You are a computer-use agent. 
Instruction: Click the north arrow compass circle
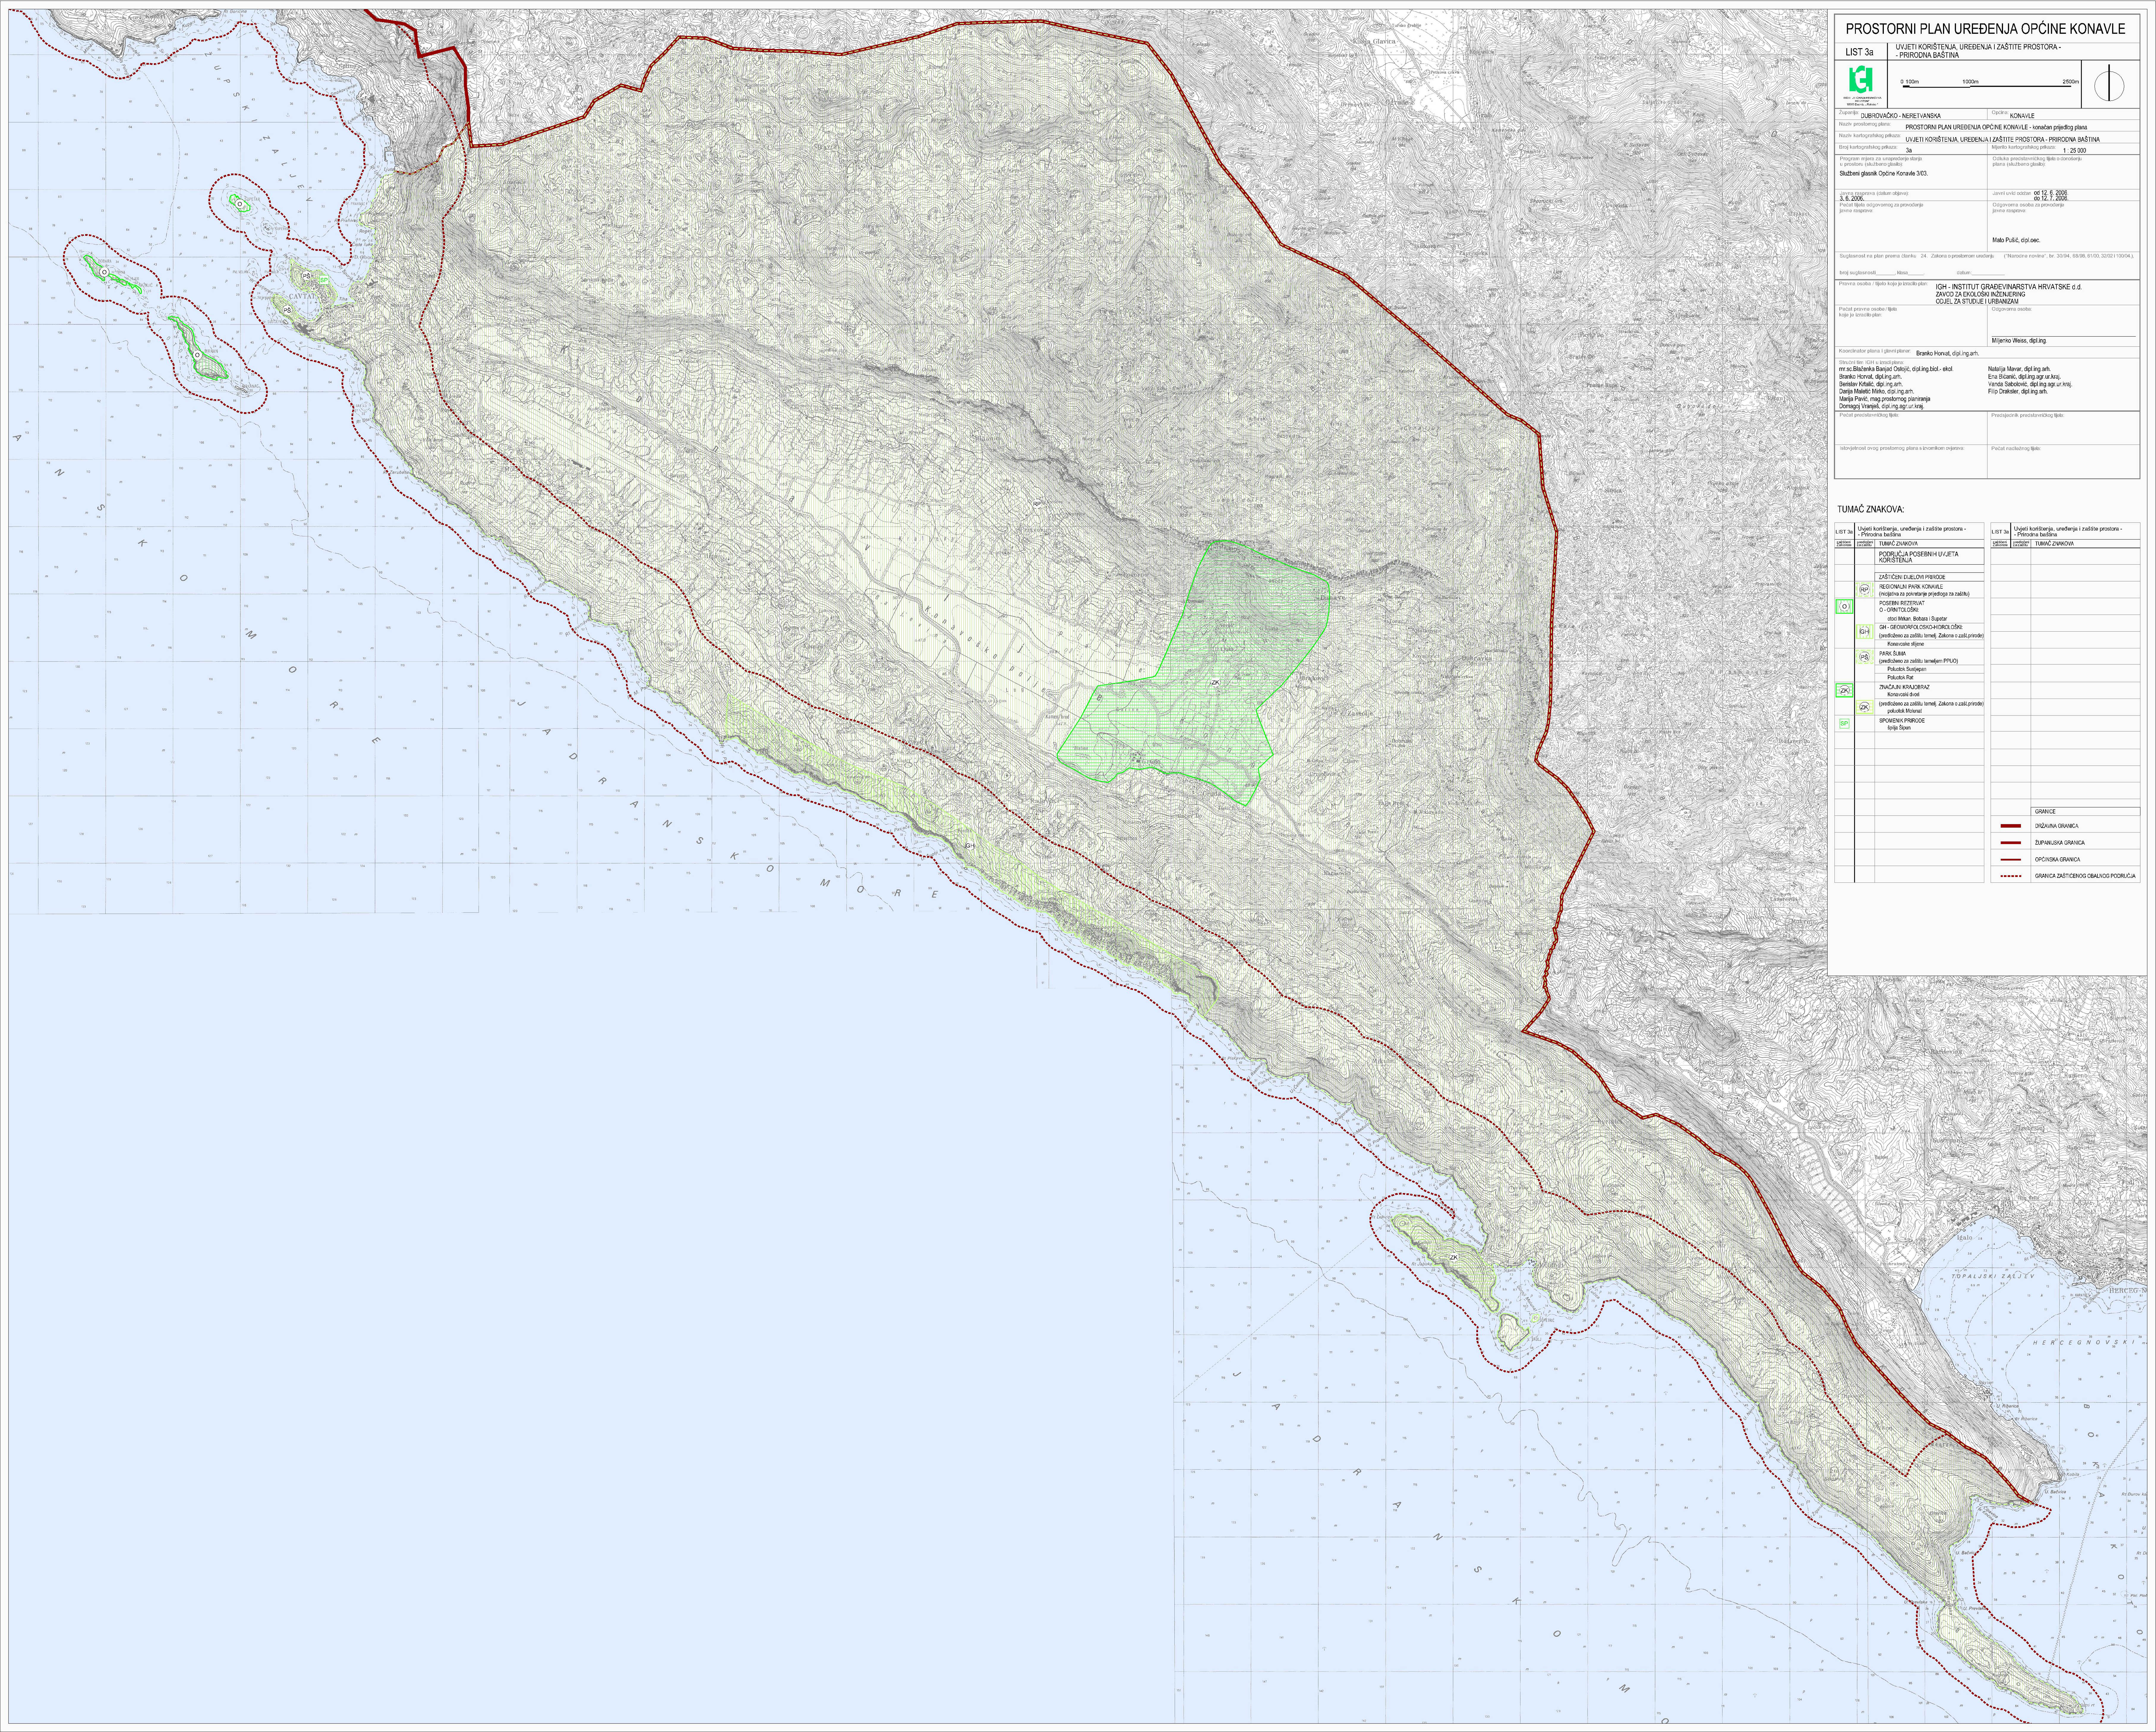[x=2109, y=86]
